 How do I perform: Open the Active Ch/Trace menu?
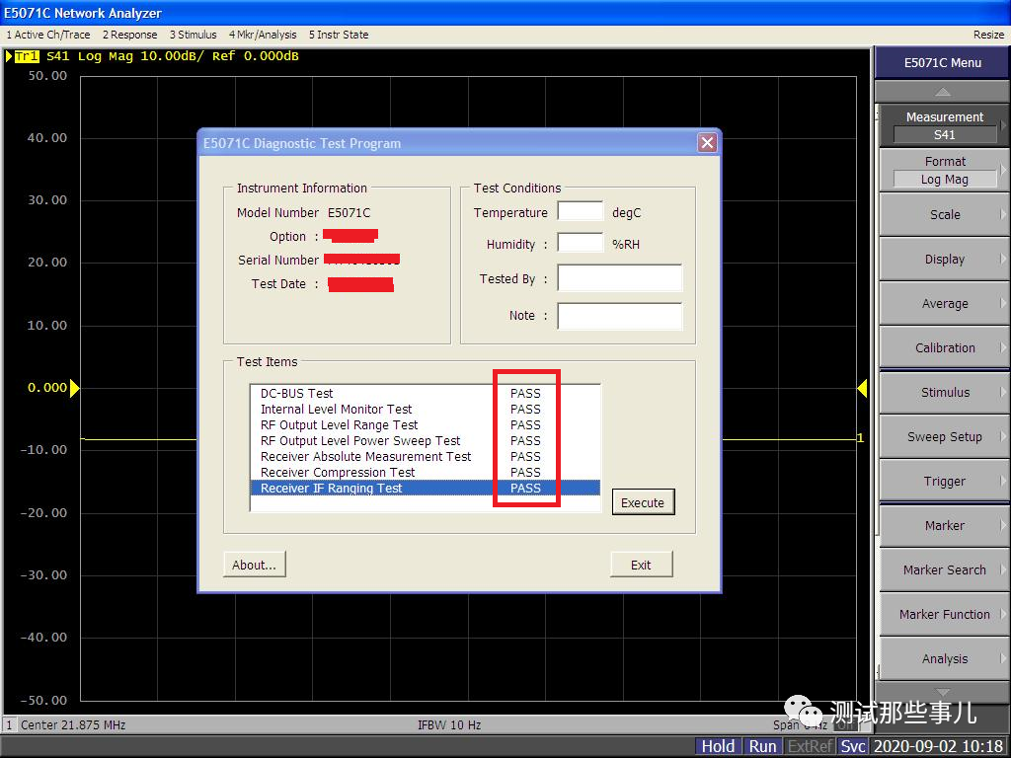point(48,35)
